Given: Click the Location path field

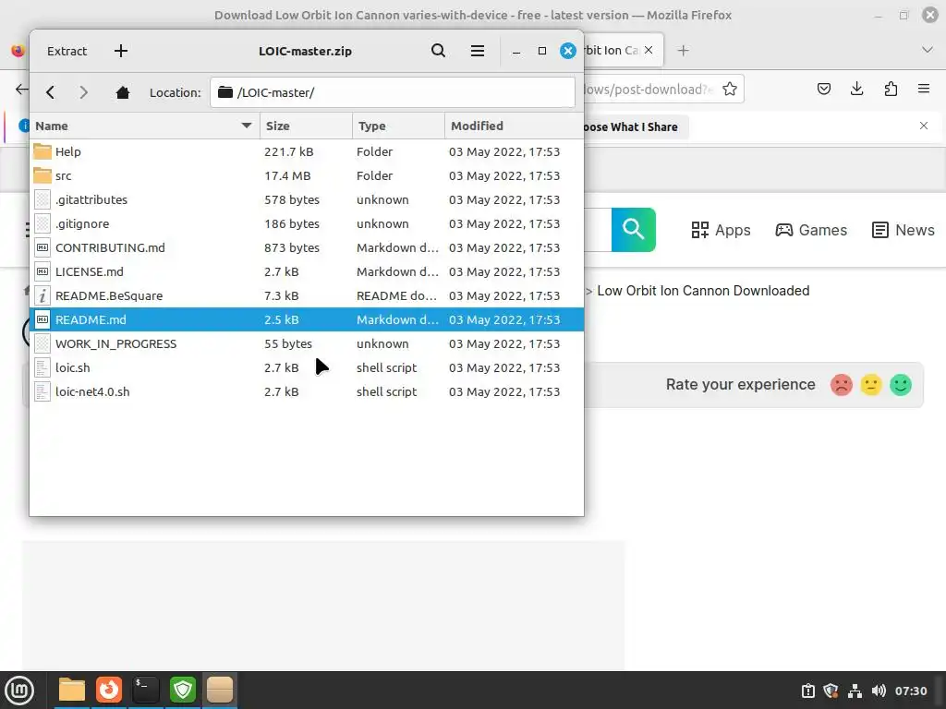Looking at the screenshot, I should coord(392,92).
